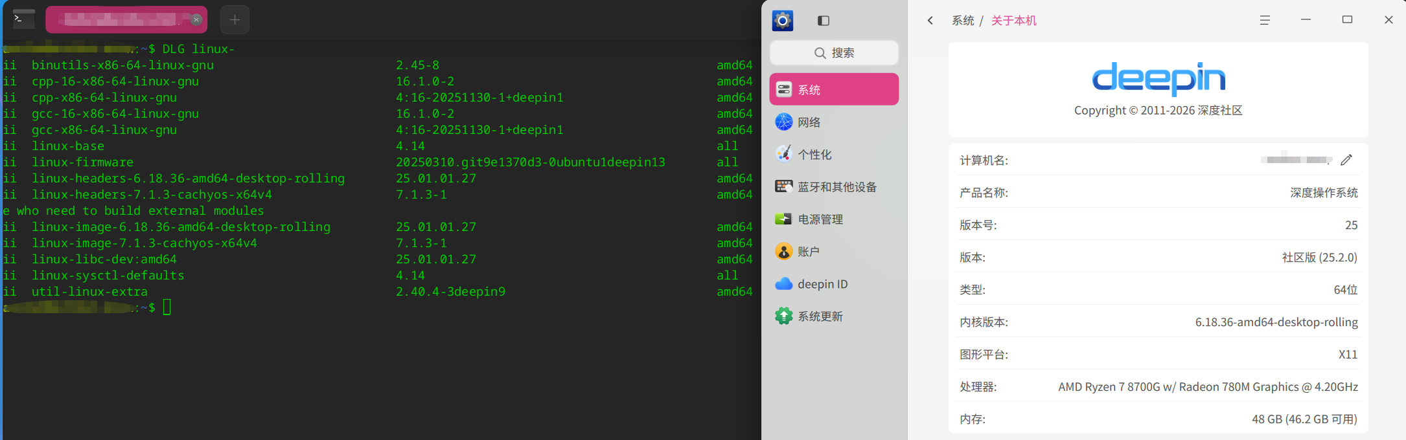Click the X11 graphics platform value

[x=1348, y=355]
